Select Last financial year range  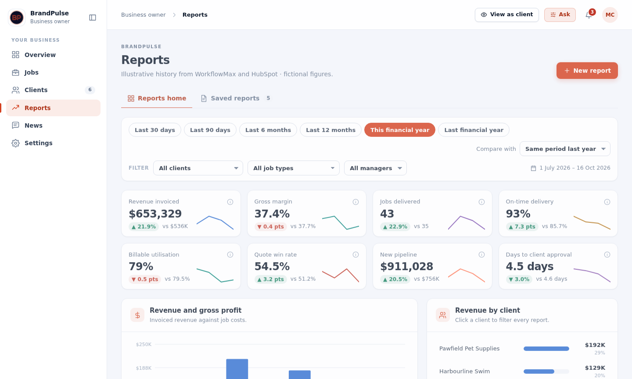[x=474, y=130]
